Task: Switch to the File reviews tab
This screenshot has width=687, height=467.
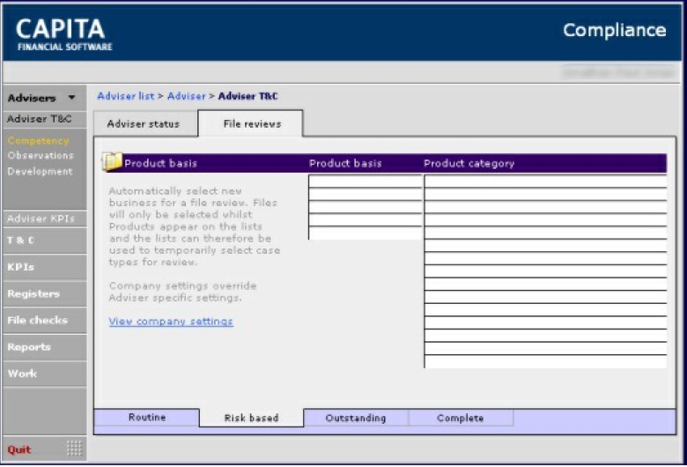Action: pos(252,124)
